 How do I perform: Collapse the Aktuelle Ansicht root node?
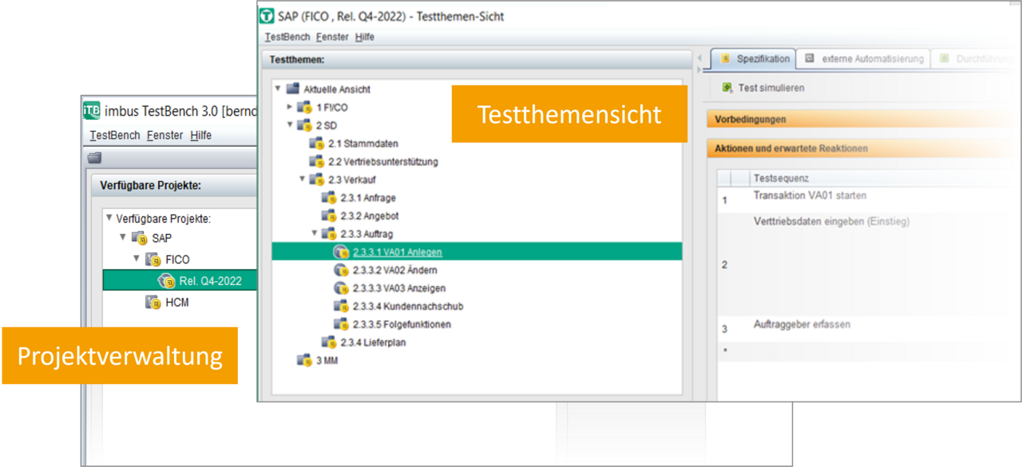(x=277, y=89)
